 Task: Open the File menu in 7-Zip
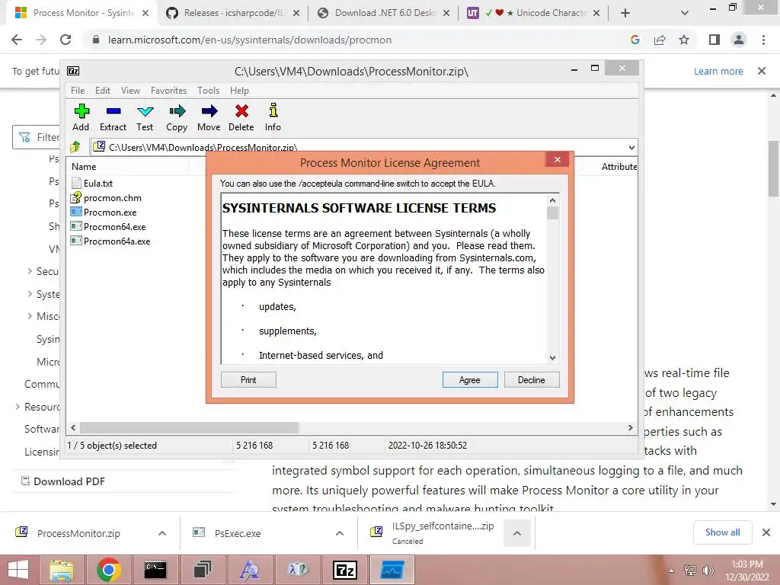[x=78, y=91]
